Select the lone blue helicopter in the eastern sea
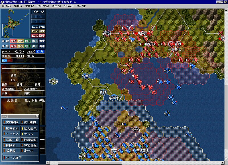The width and height of the screenshot is (228, 165). 167,113
